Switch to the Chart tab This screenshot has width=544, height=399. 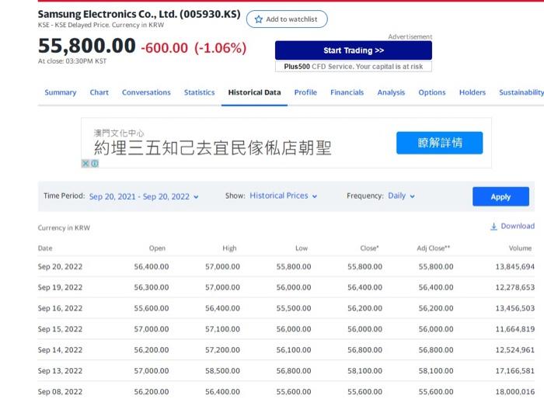click(x=99, y=92)
